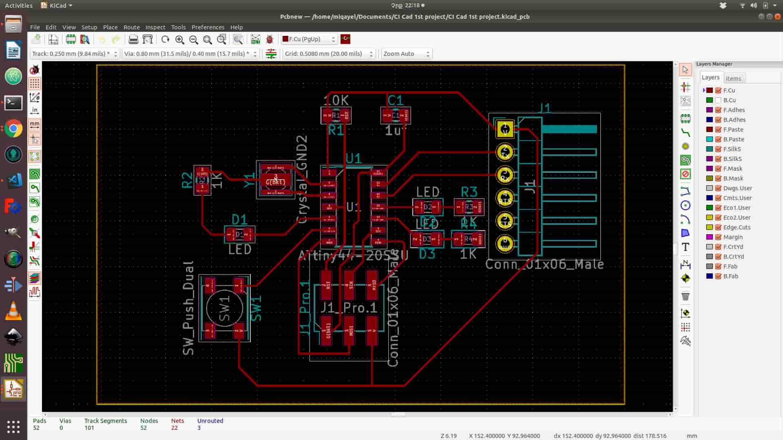The image size is (783, 440).
Task: Select the Route tracks tool
Action: [x=686, y=132]
